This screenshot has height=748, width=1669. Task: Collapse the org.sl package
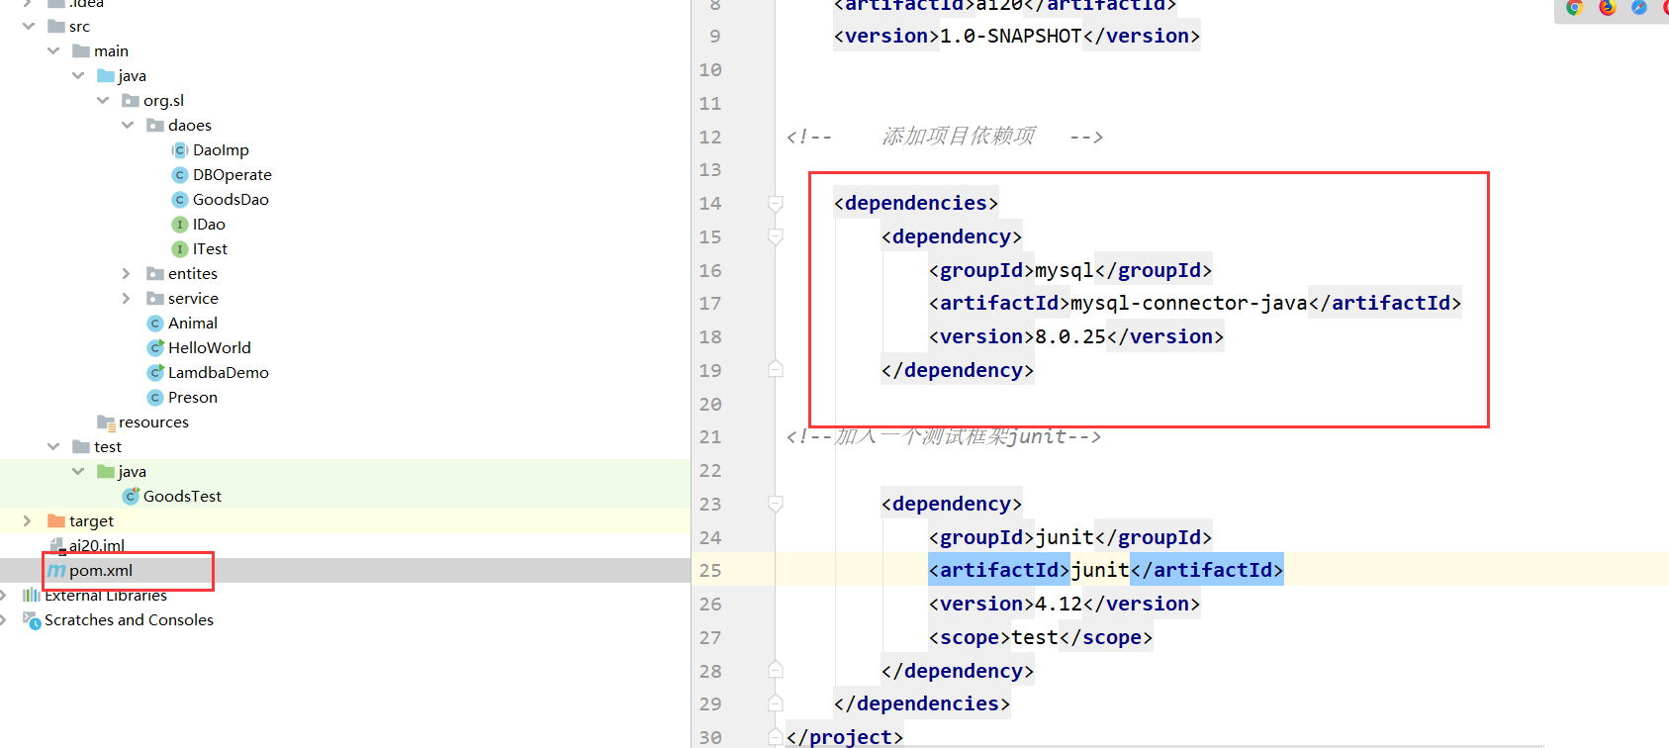click(102, 100)
